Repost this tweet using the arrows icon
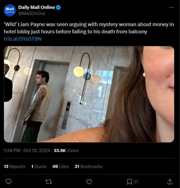 (49, 182)
